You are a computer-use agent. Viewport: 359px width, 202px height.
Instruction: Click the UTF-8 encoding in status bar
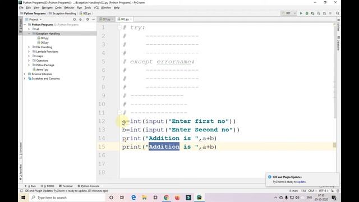(x=323, y=191)
